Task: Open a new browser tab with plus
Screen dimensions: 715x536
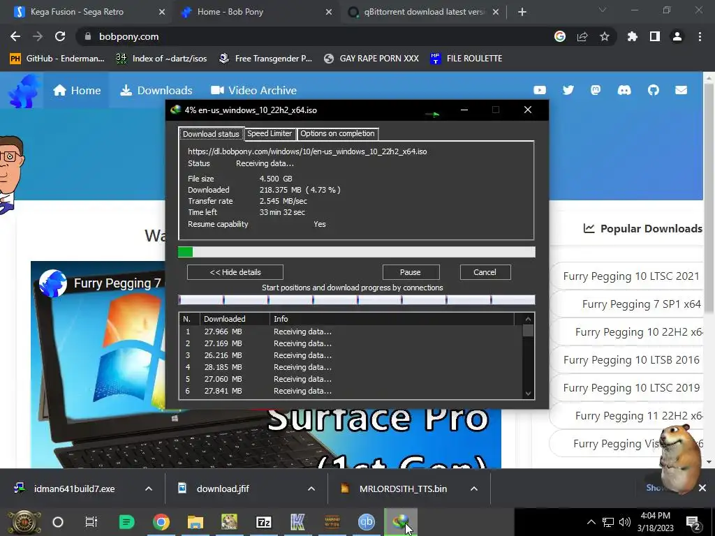Action: [522, 13]
